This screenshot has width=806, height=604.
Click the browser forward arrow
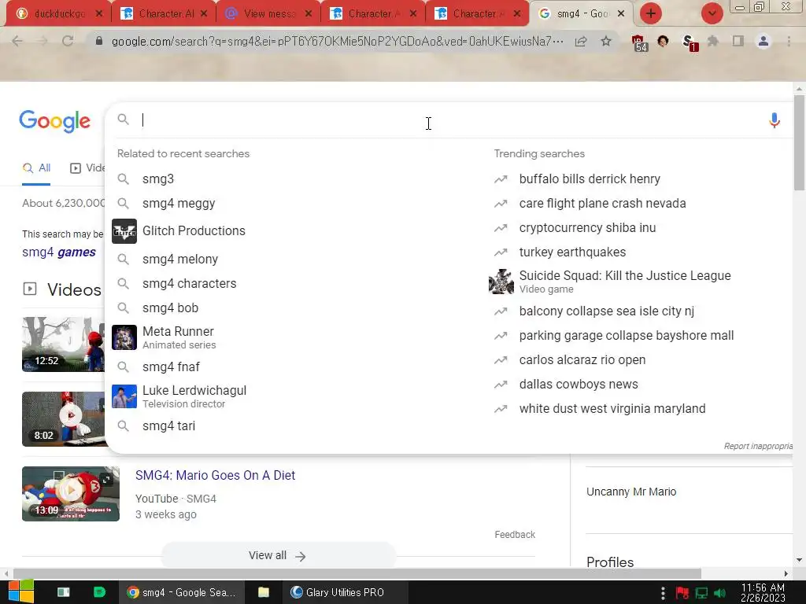(x=43, y=41)
